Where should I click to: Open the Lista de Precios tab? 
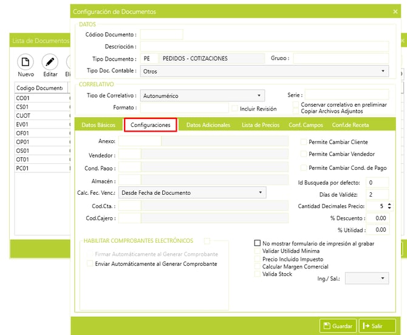[x=260, y=125]
